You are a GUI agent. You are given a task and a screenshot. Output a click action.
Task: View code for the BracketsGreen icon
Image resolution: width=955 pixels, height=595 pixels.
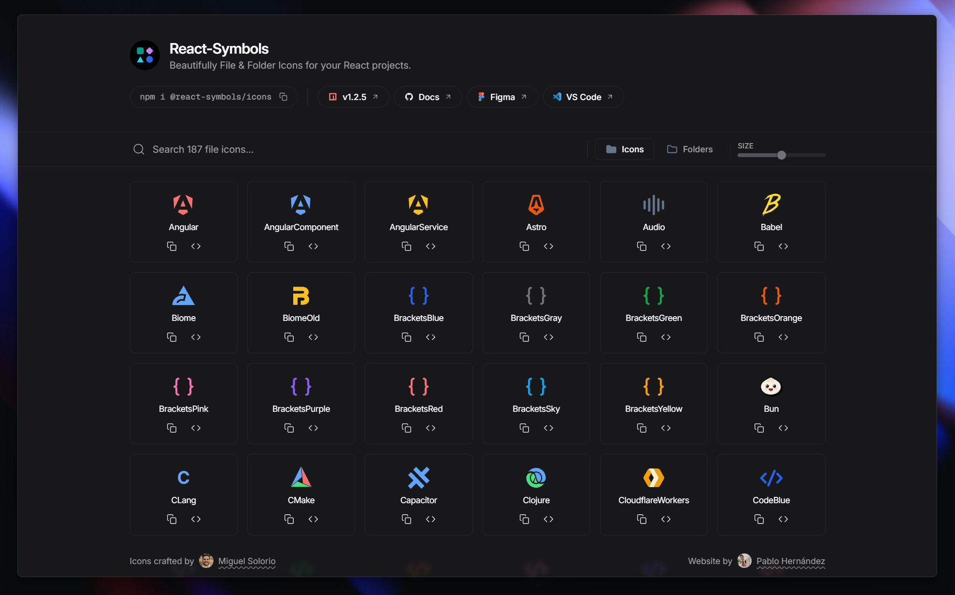666,337
